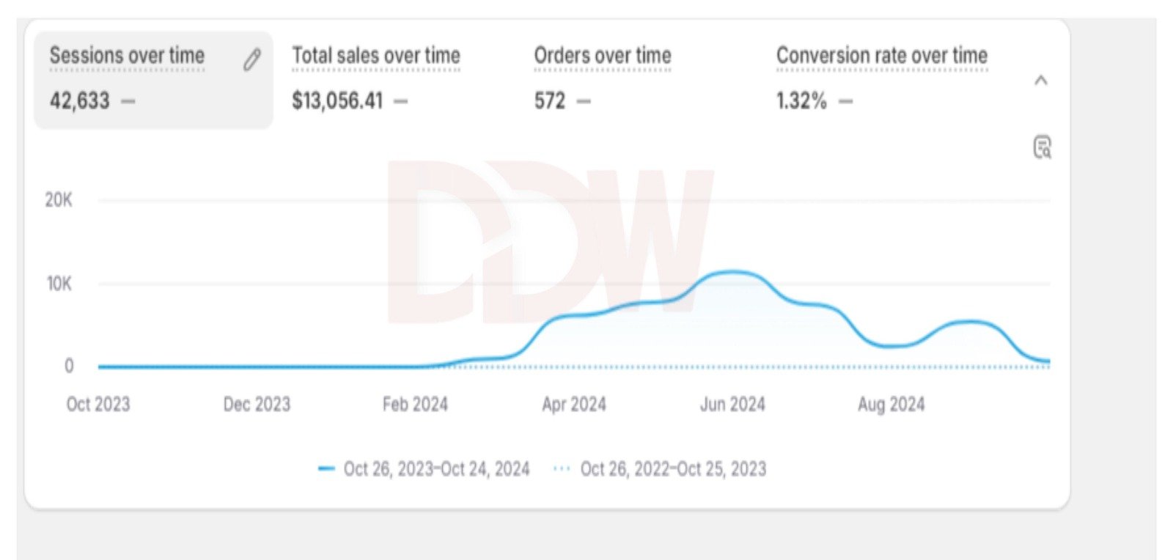Select the Sessions over time tab
Image resolution: width=1173 pixels, height=560 pixels.
click(x=127, y=56)
